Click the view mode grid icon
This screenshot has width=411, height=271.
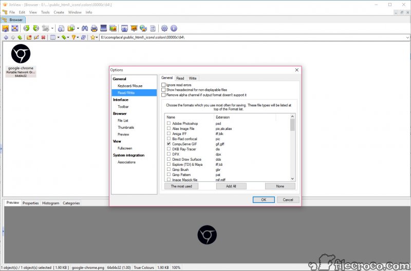[53, 37]
